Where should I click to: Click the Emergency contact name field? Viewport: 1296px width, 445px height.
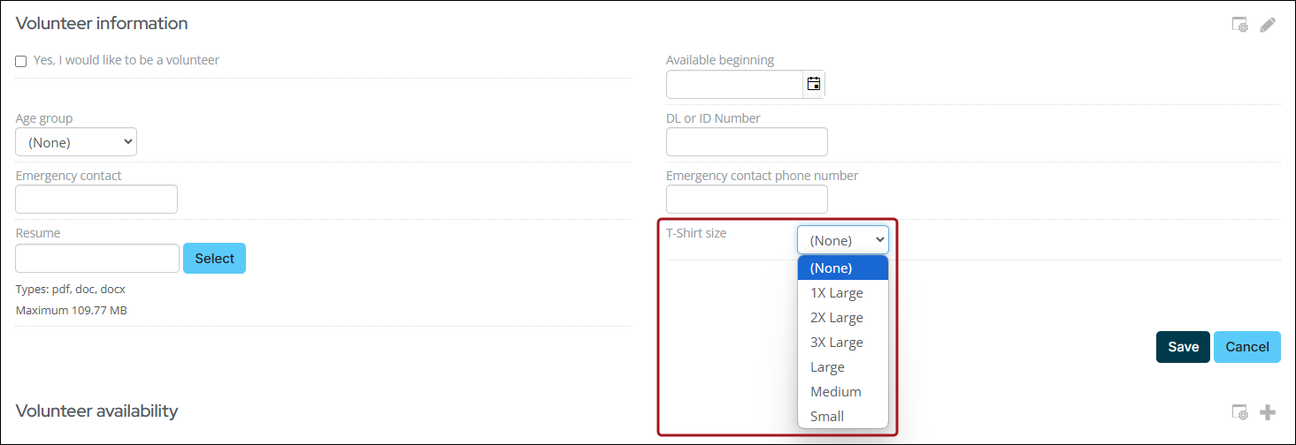coord(96,200)
